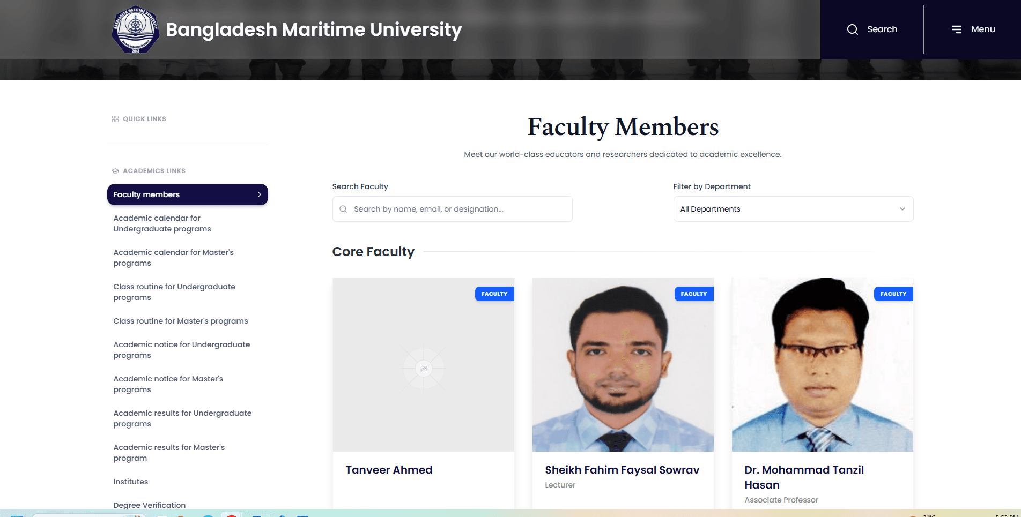This screenshot has height=517, width=1021.
Task: Open Class routine for Undergraduate programs
Action: tap(174, 292)
